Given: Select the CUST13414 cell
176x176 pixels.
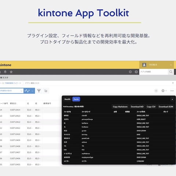Looking at the screenshot, I should (x=15, y=110).
